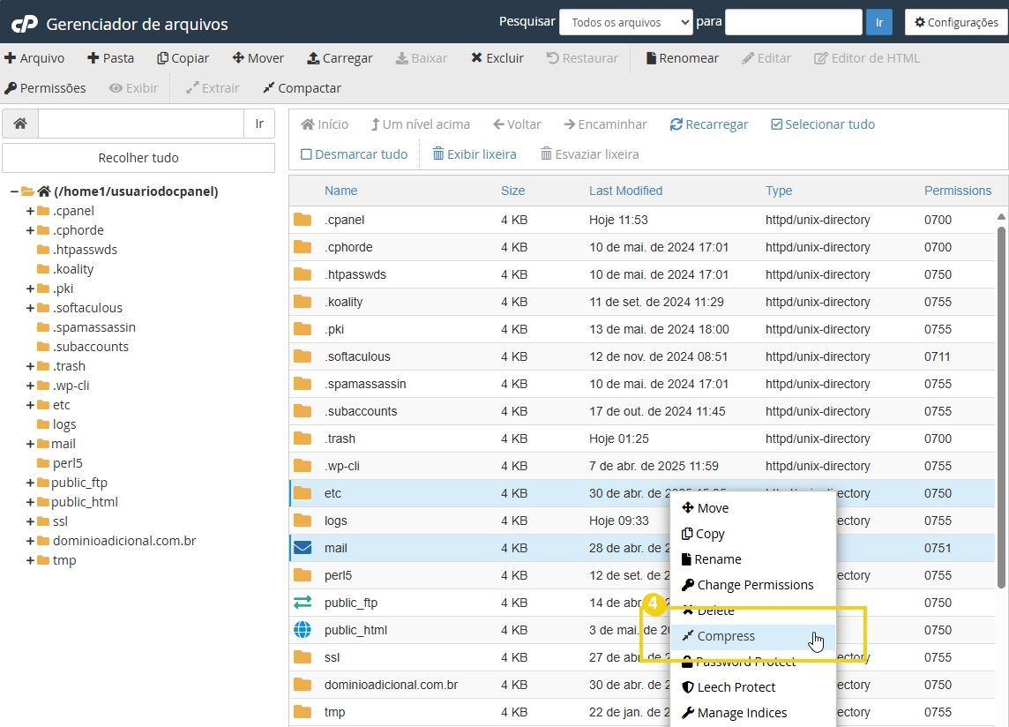
Task: Sort by Last Modified column
Action: 625,191
